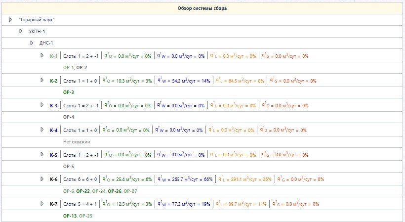
Task: Select well ОР-13 under К-7
Action: tap(70, 216)
